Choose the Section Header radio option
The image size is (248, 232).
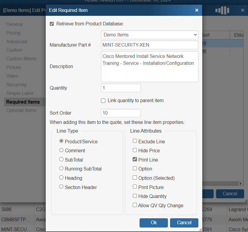62,187
